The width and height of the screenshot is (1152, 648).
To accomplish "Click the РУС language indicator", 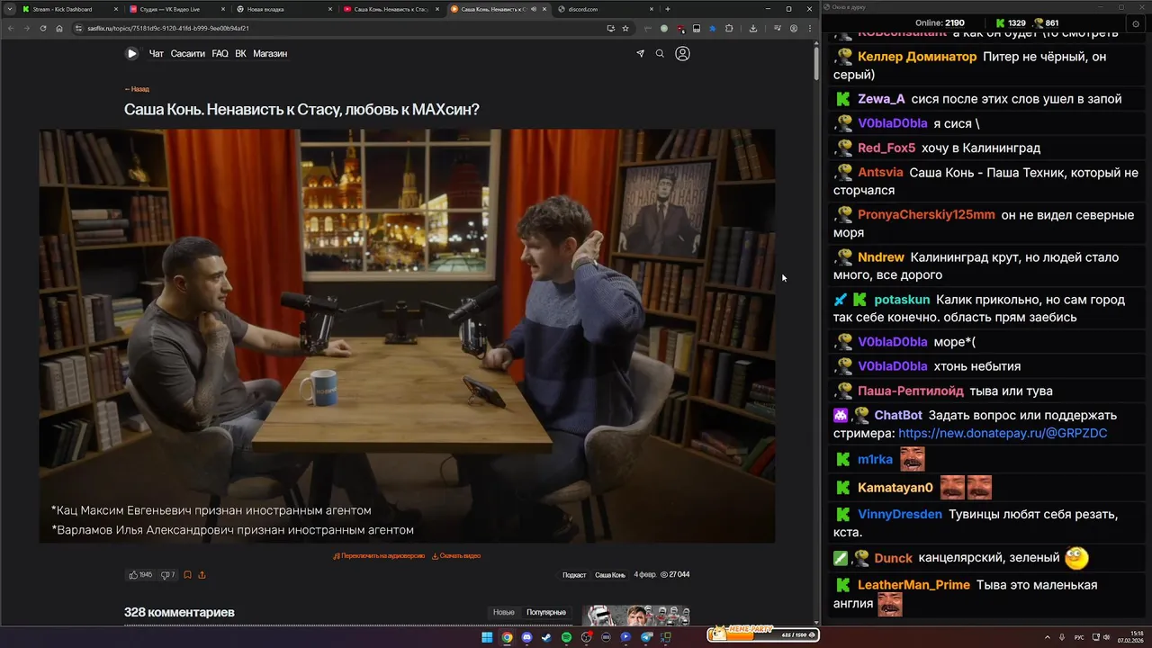I will pos(1079,637).
